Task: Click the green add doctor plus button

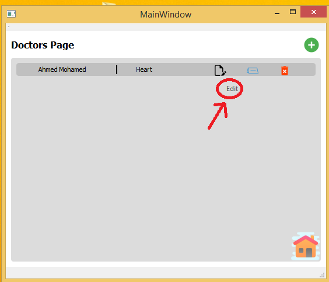Action: (311, 45)
